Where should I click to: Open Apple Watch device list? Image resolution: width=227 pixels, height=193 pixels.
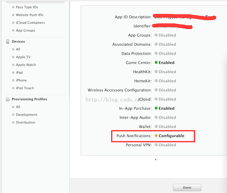coord(26,65)
